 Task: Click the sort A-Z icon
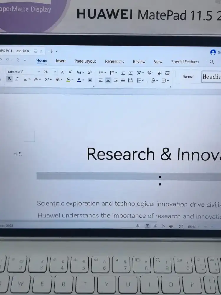click(x=160, y=73)
